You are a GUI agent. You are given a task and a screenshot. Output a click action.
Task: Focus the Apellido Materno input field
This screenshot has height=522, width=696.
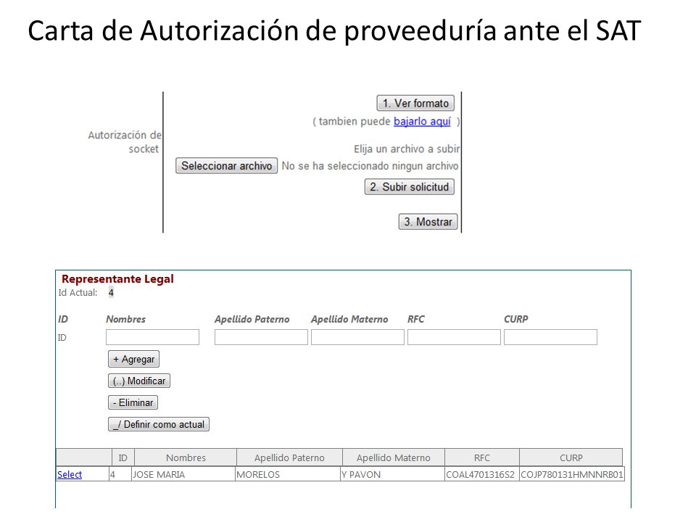(x=357, y=337)
